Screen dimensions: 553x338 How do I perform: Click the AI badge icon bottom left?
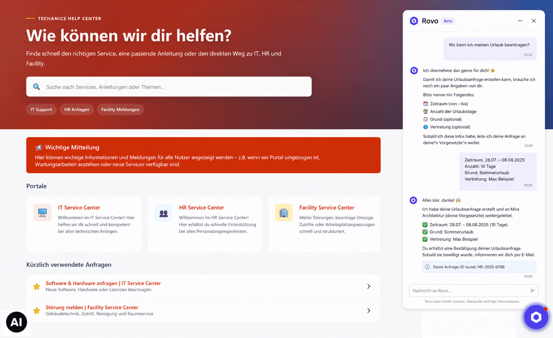pyautogui.click(x=17, y=322)
